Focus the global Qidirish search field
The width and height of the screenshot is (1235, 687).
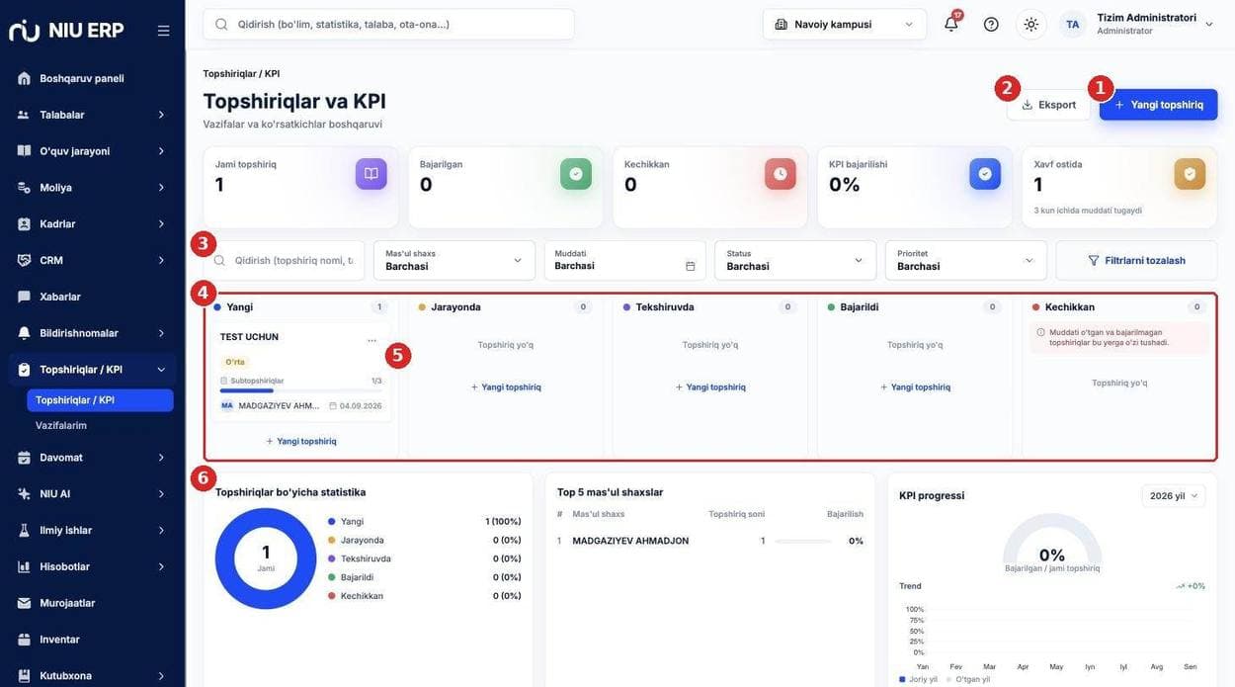pos(388,24)
